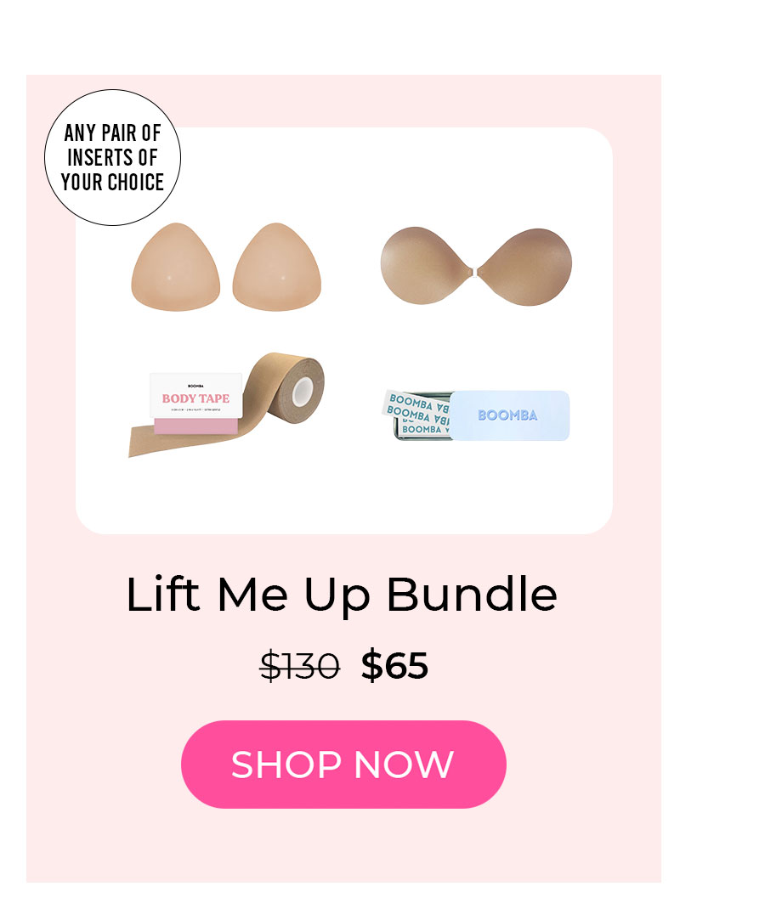Click the $65 sale price
Viewport: 765px width, 903px height.
tap(394, 666)
